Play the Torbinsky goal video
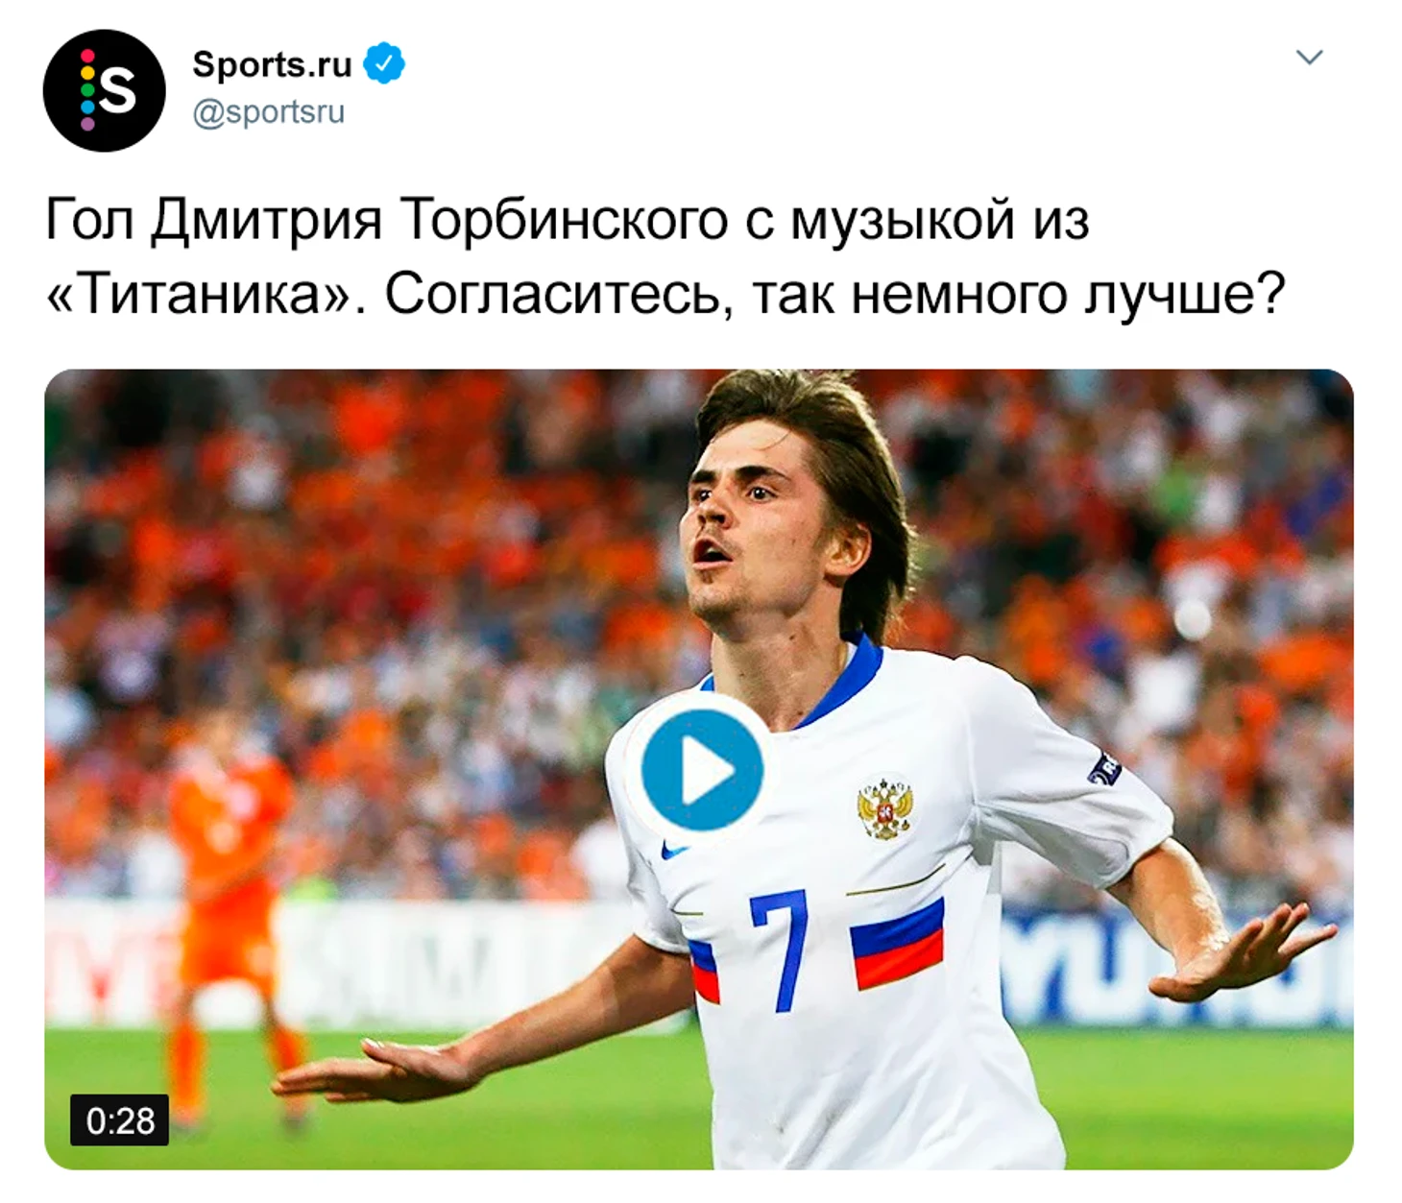This screenshot has height=1203, width=1402. tap(702, 770)
